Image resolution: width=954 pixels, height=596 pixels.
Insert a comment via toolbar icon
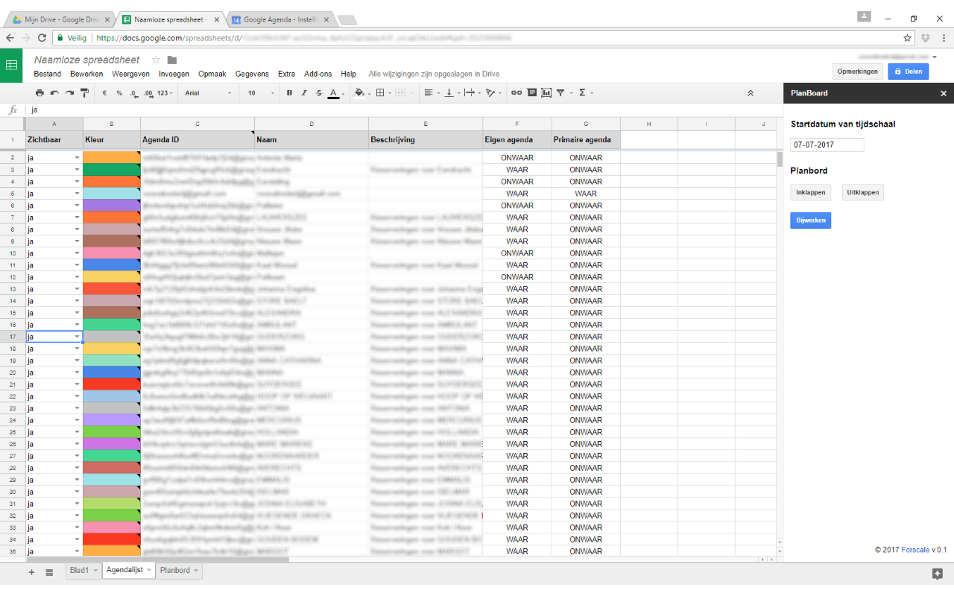[531, 93]
